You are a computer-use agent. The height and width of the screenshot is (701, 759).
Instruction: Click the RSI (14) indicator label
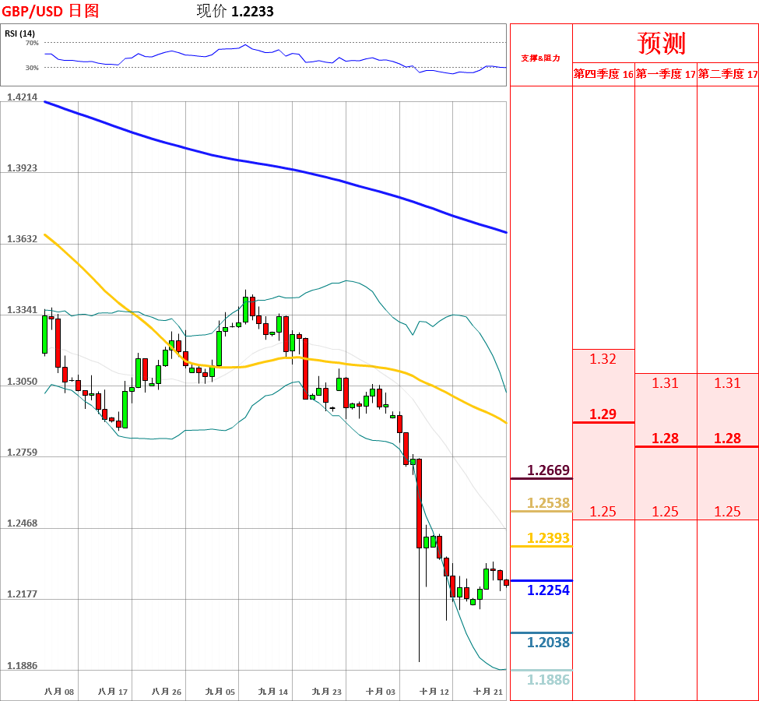(19, 33)
